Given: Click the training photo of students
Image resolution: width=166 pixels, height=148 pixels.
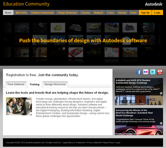Looking at the screenshot, I should click(x=19, y=106).
